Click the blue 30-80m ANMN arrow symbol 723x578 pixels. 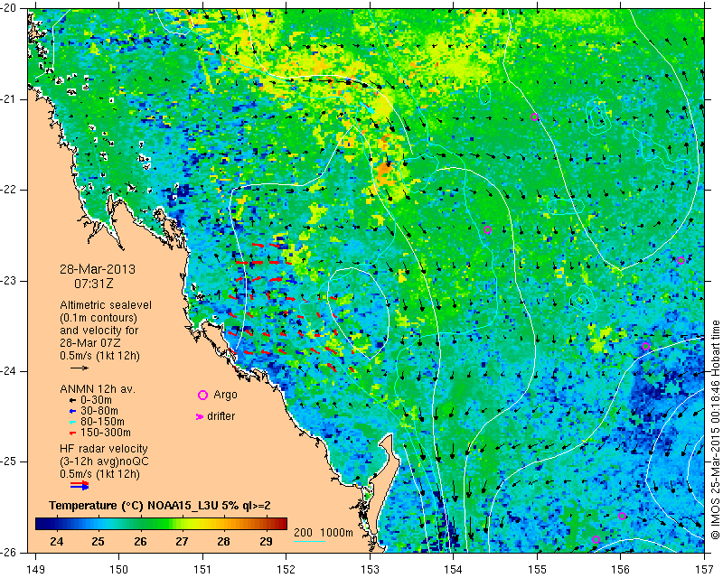[x=72, y=411]
